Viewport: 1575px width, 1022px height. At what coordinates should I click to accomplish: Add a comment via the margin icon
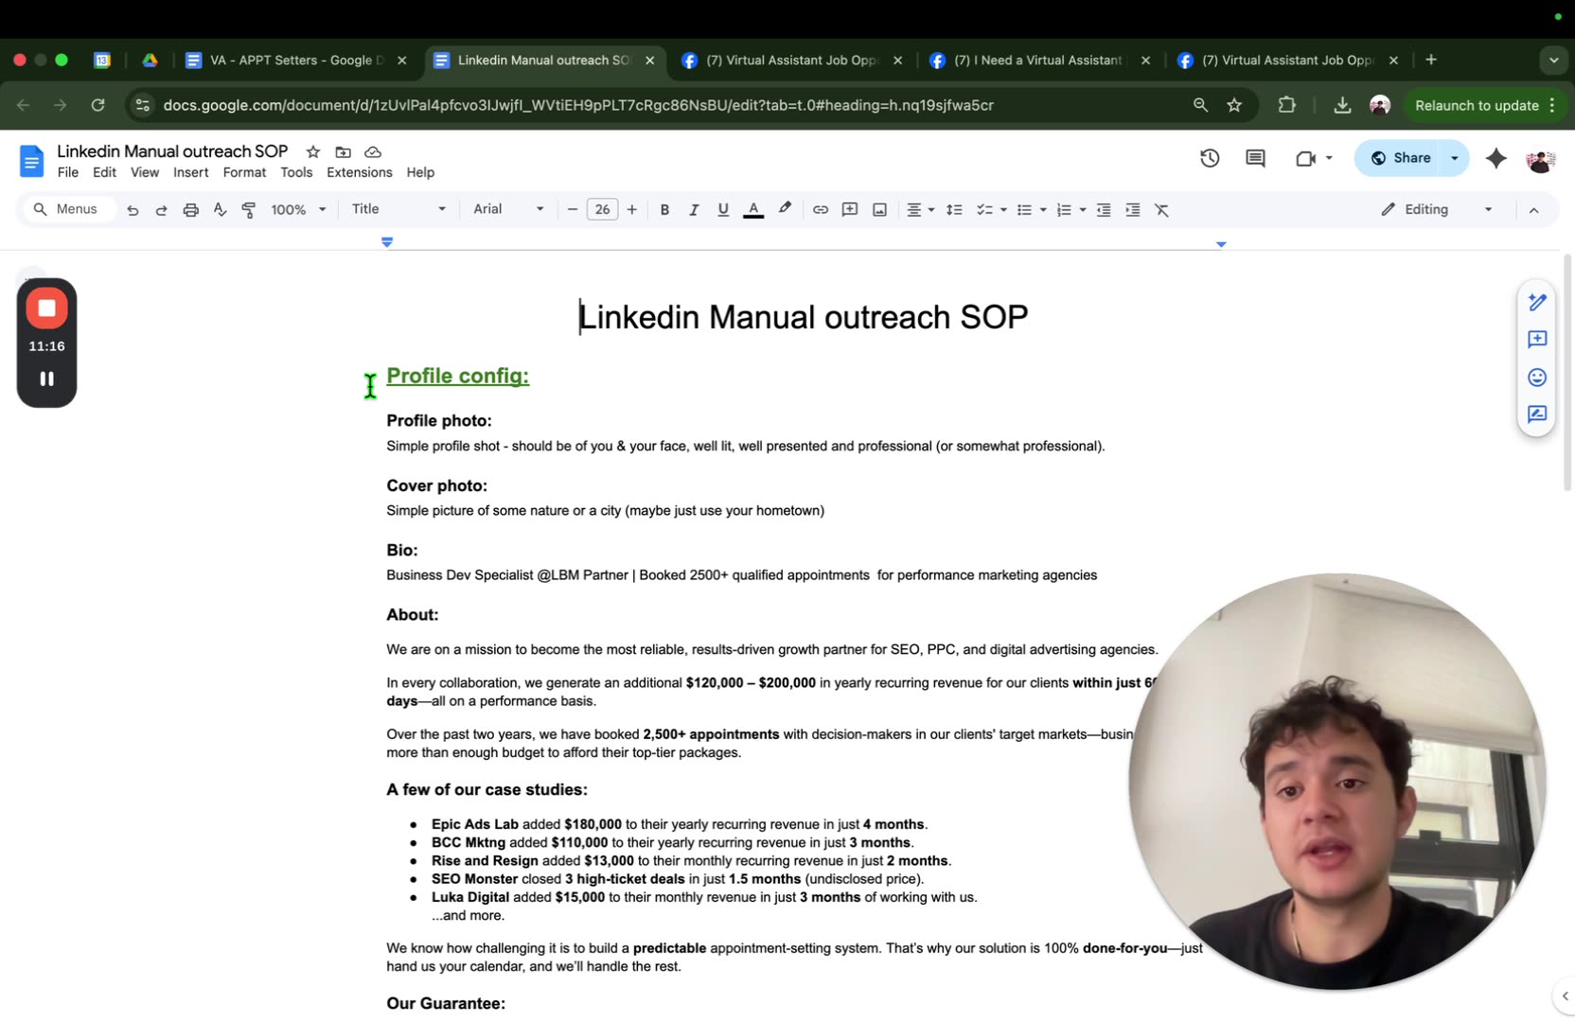pos(1537,340)
